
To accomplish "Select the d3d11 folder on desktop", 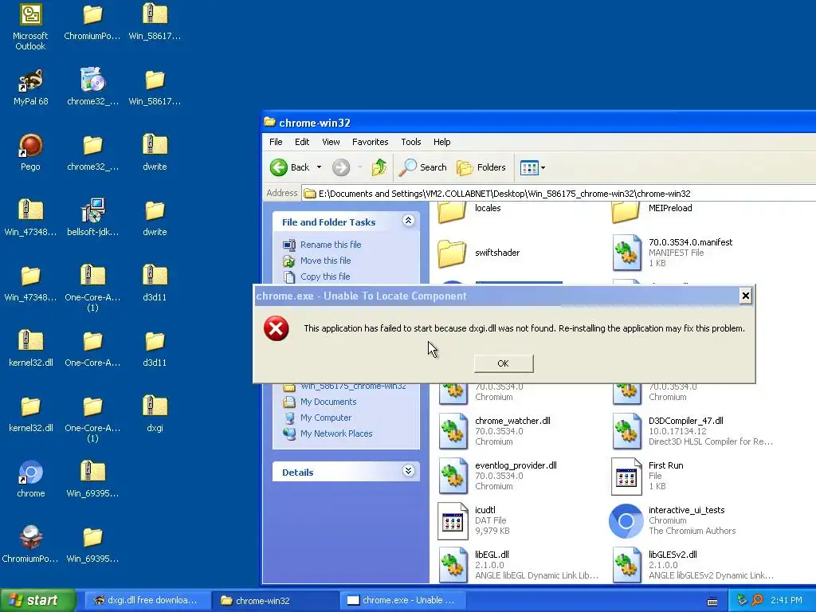I will [x=155, y=348].
